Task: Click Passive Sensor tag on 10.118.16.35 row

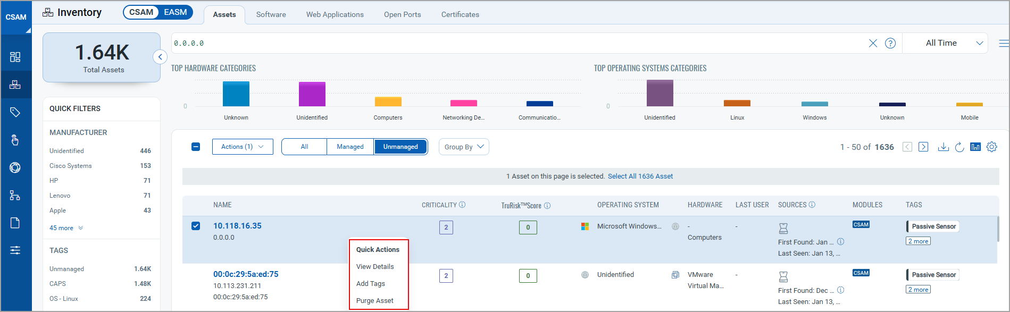Action: (x=933, y=226)
